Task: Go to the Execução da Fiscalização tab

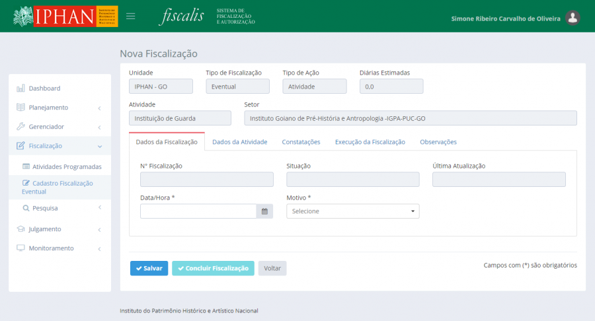Action: click(x=370, y=142)
